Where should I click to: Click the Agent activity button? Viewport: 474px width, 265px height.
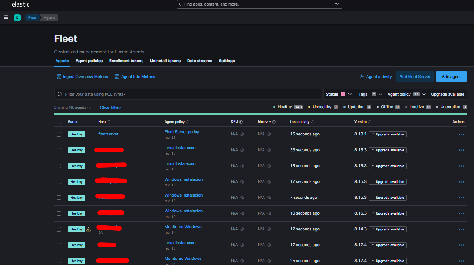[376, 77]
